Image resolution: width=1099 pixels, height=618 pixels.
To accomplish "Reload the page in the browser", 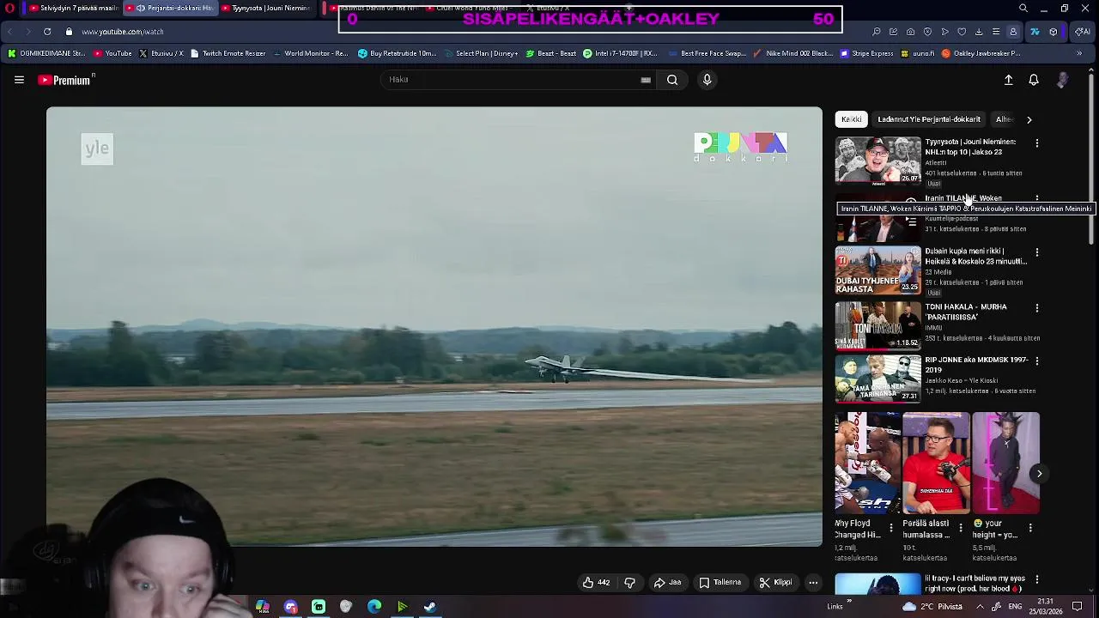I will click(47, 32).
